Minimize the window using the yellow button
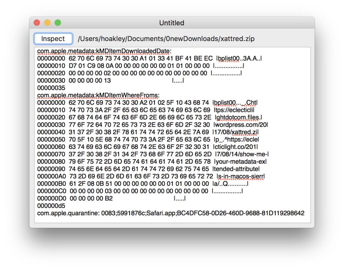344x270 pixels. click(x=47, y=23)
